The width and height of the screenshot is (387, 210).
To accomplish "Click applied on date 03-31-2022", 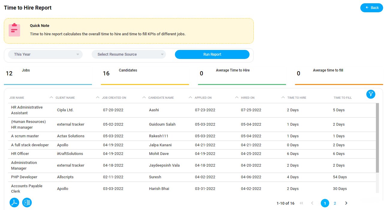I will pos(205,189).
